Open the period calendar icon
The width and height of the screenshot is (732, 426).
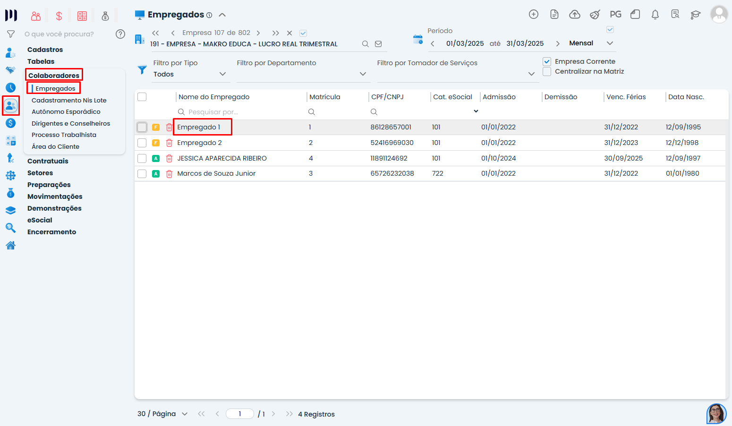point(418,40)
